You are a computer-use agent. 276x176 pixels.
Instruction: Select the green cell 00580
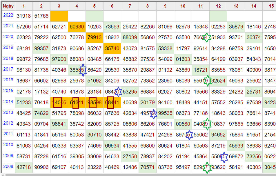pos(183,124)
